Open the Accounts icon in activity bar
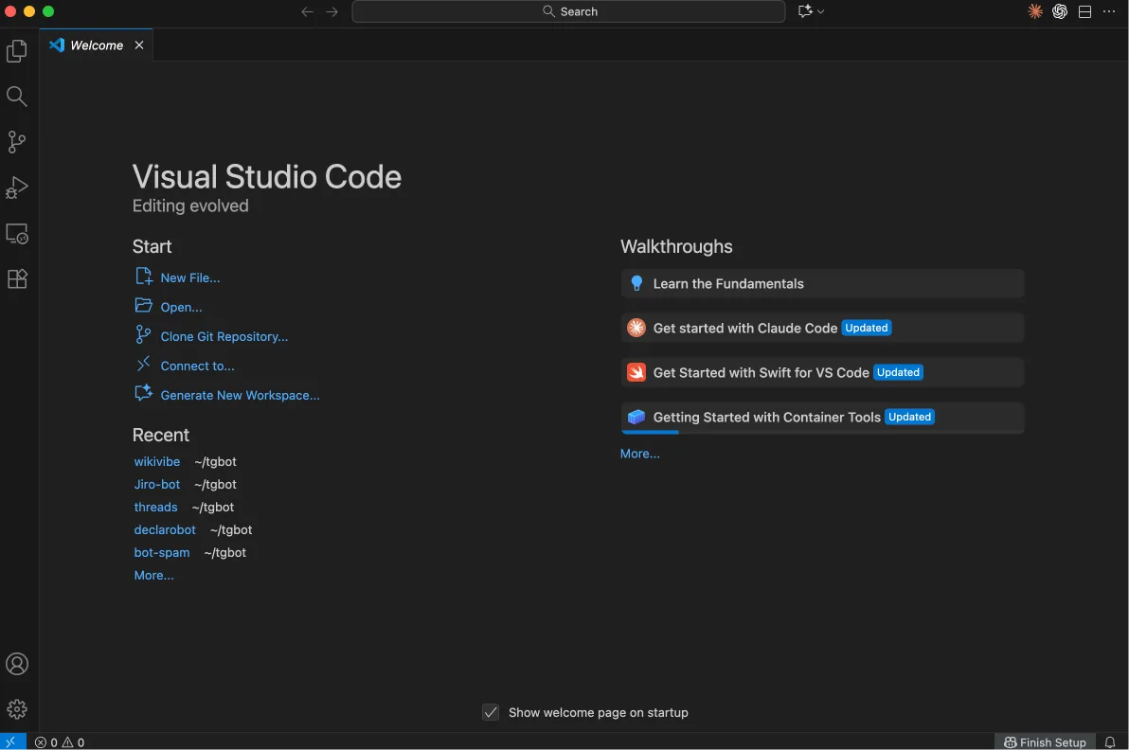Viewport: 1129px width, 750px height. click(x=17, y=664)
